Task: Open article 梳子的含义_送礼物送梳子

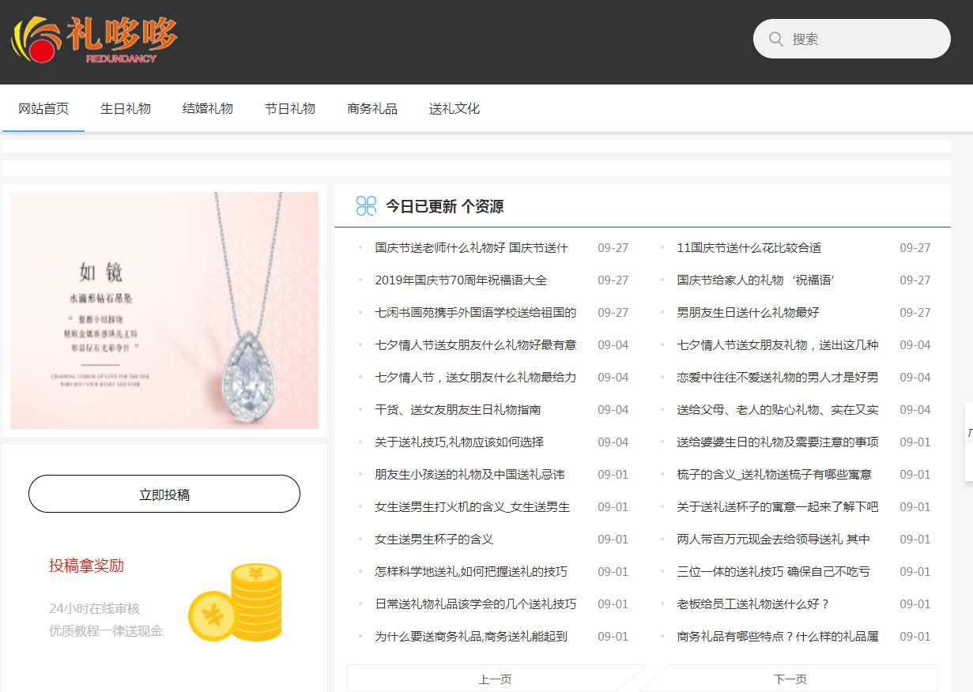Action: point(775,475)
